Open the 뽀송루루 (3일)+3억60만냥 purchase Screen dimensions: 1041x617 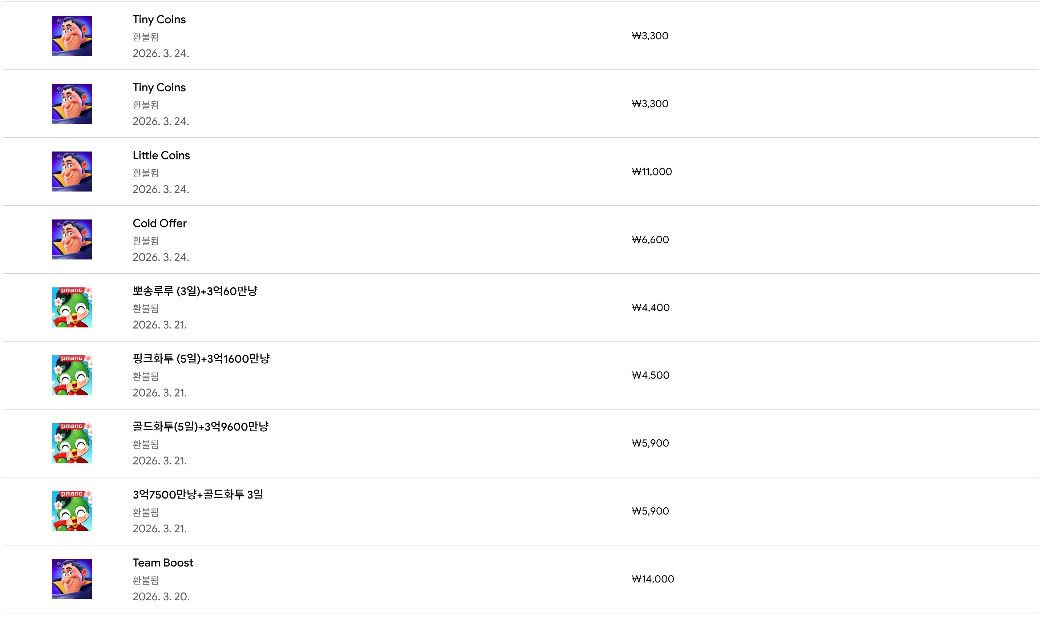click(x=195, y=291)
